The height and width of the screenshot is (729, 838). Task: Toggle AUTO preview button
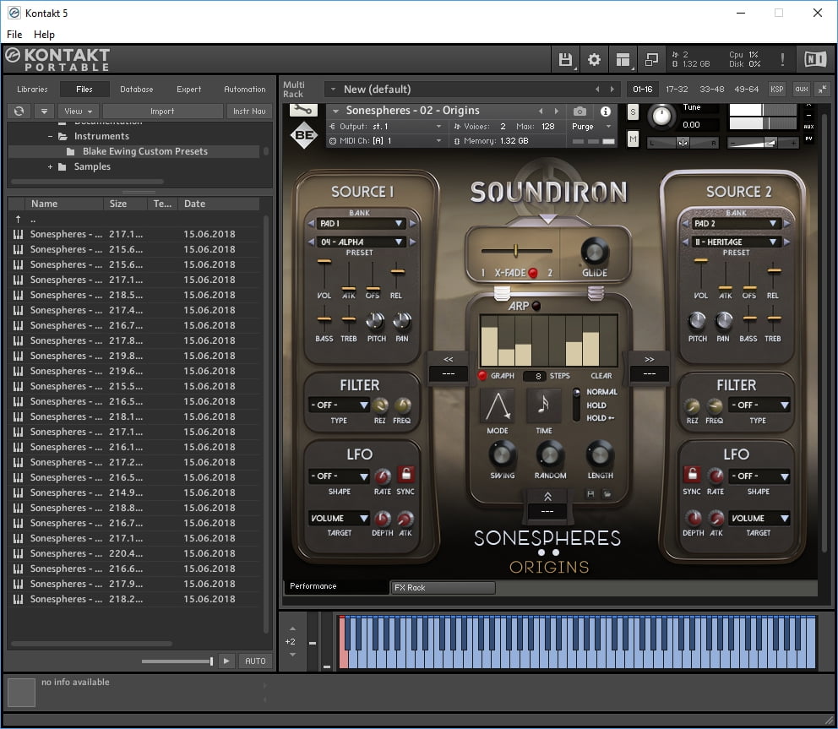click(255, 661)
